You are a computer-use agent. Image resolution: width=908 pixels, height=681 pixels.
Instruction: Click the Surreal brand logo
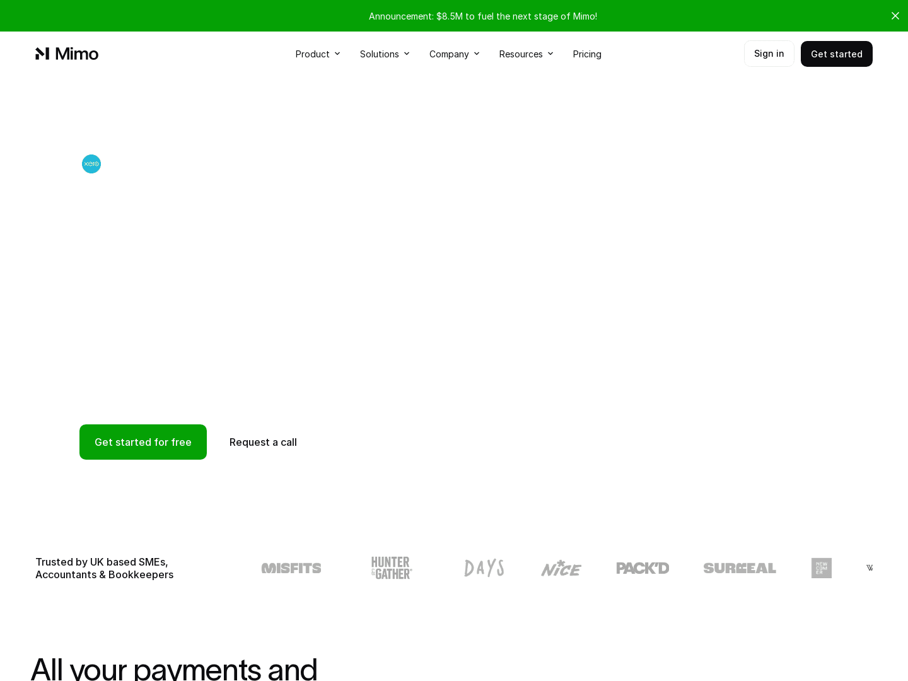[x=739, y=567]
